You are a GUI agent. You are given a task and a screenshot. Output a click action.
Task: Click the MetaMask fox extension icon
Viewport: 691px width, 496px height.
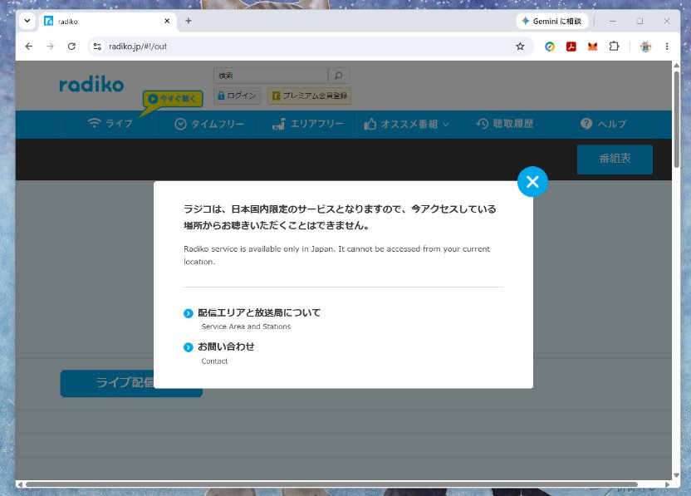[x=592, y=47]
